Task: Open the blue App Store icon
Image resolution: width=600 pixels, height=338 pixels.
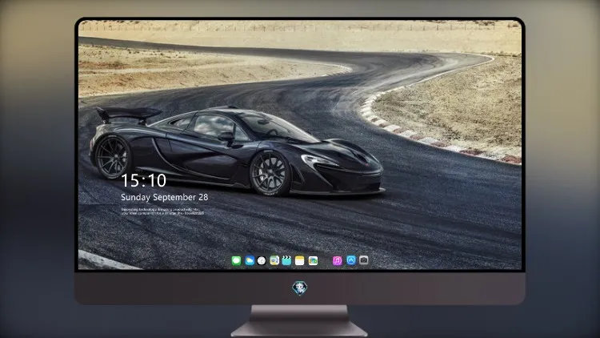Action: (x=351, y=260)
